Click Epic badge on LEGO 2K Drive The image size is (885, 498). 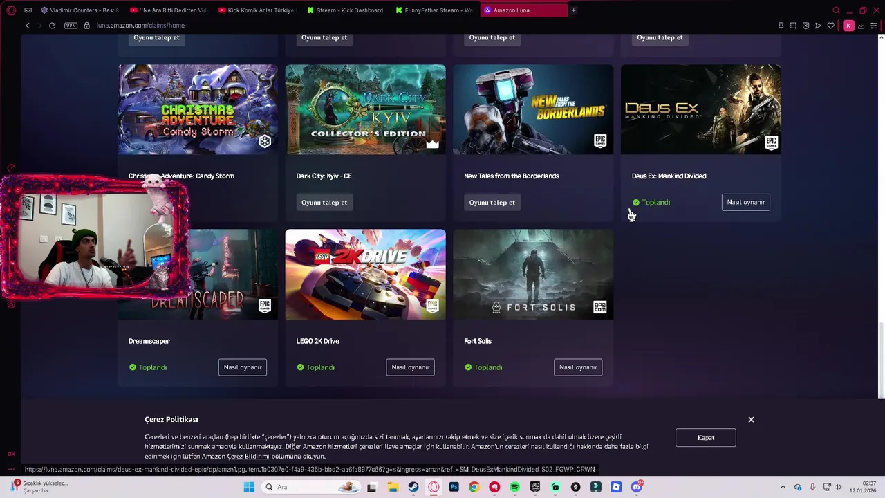point(433,306)
